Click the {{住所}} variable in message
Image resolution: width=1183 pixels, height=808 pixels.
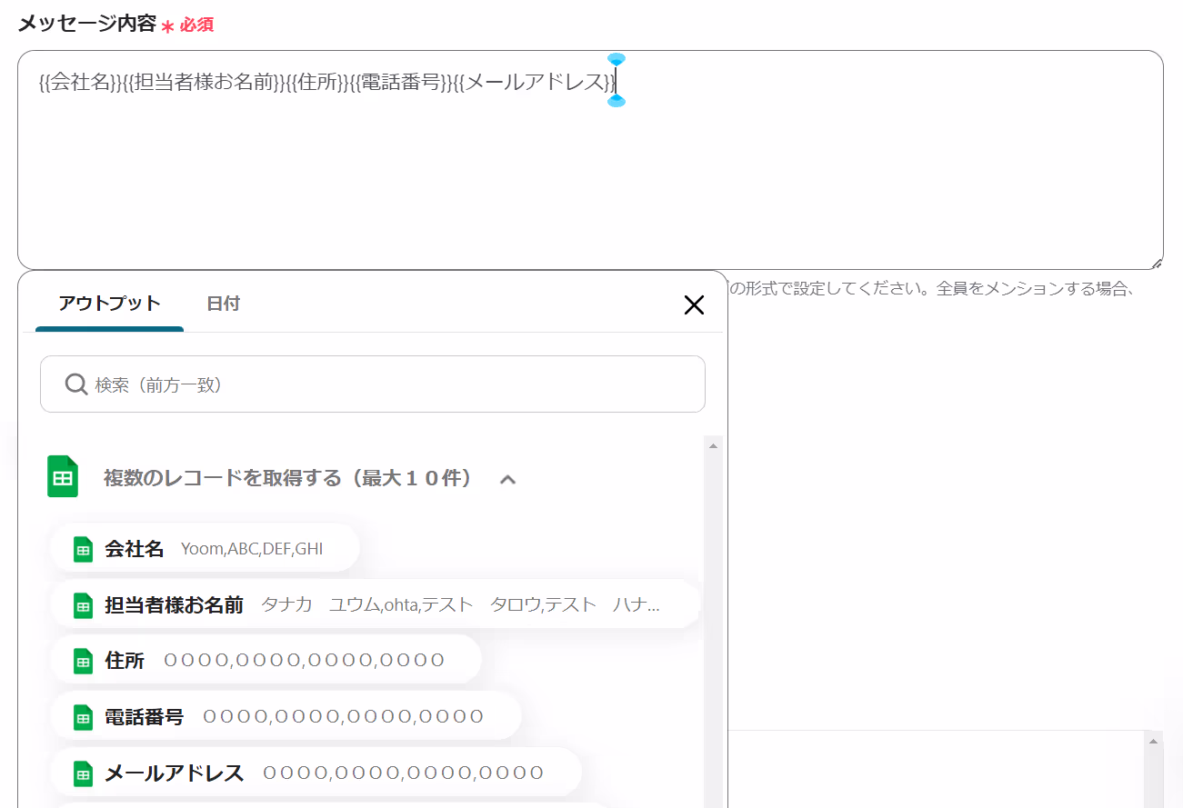pos(316,82)
